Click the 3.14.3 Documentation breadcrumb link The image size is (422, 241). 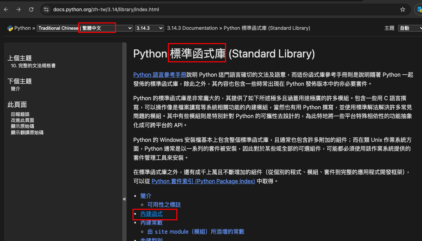click(x=192, y=28)
